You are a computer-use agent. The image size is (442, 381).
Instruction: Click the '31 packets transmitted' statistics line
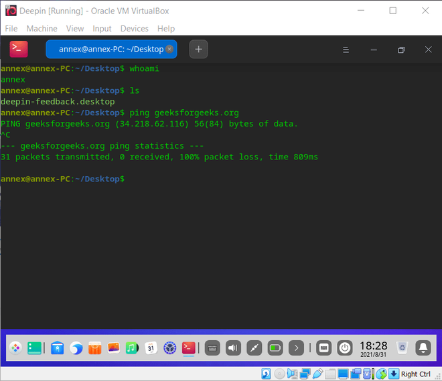159,157
